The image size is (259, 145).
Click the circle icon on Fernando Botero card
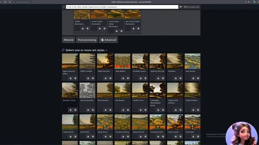click(x=163, y=137)
